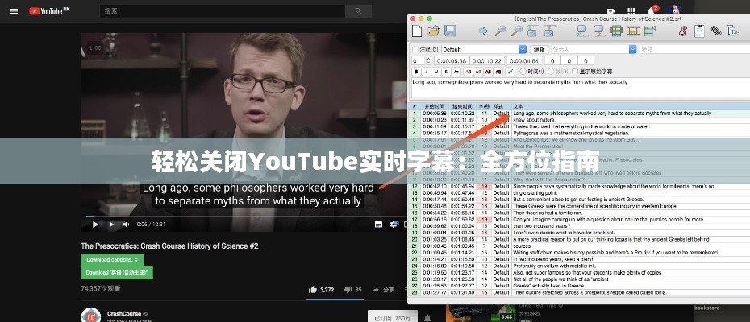The image size is (750, 322).
Task: Play the YouTube video
Action: (95, 224)
